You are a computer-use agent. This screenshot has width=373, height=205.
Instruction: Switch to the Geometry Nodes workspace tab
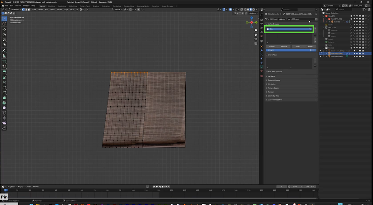[x=143, y=6]
